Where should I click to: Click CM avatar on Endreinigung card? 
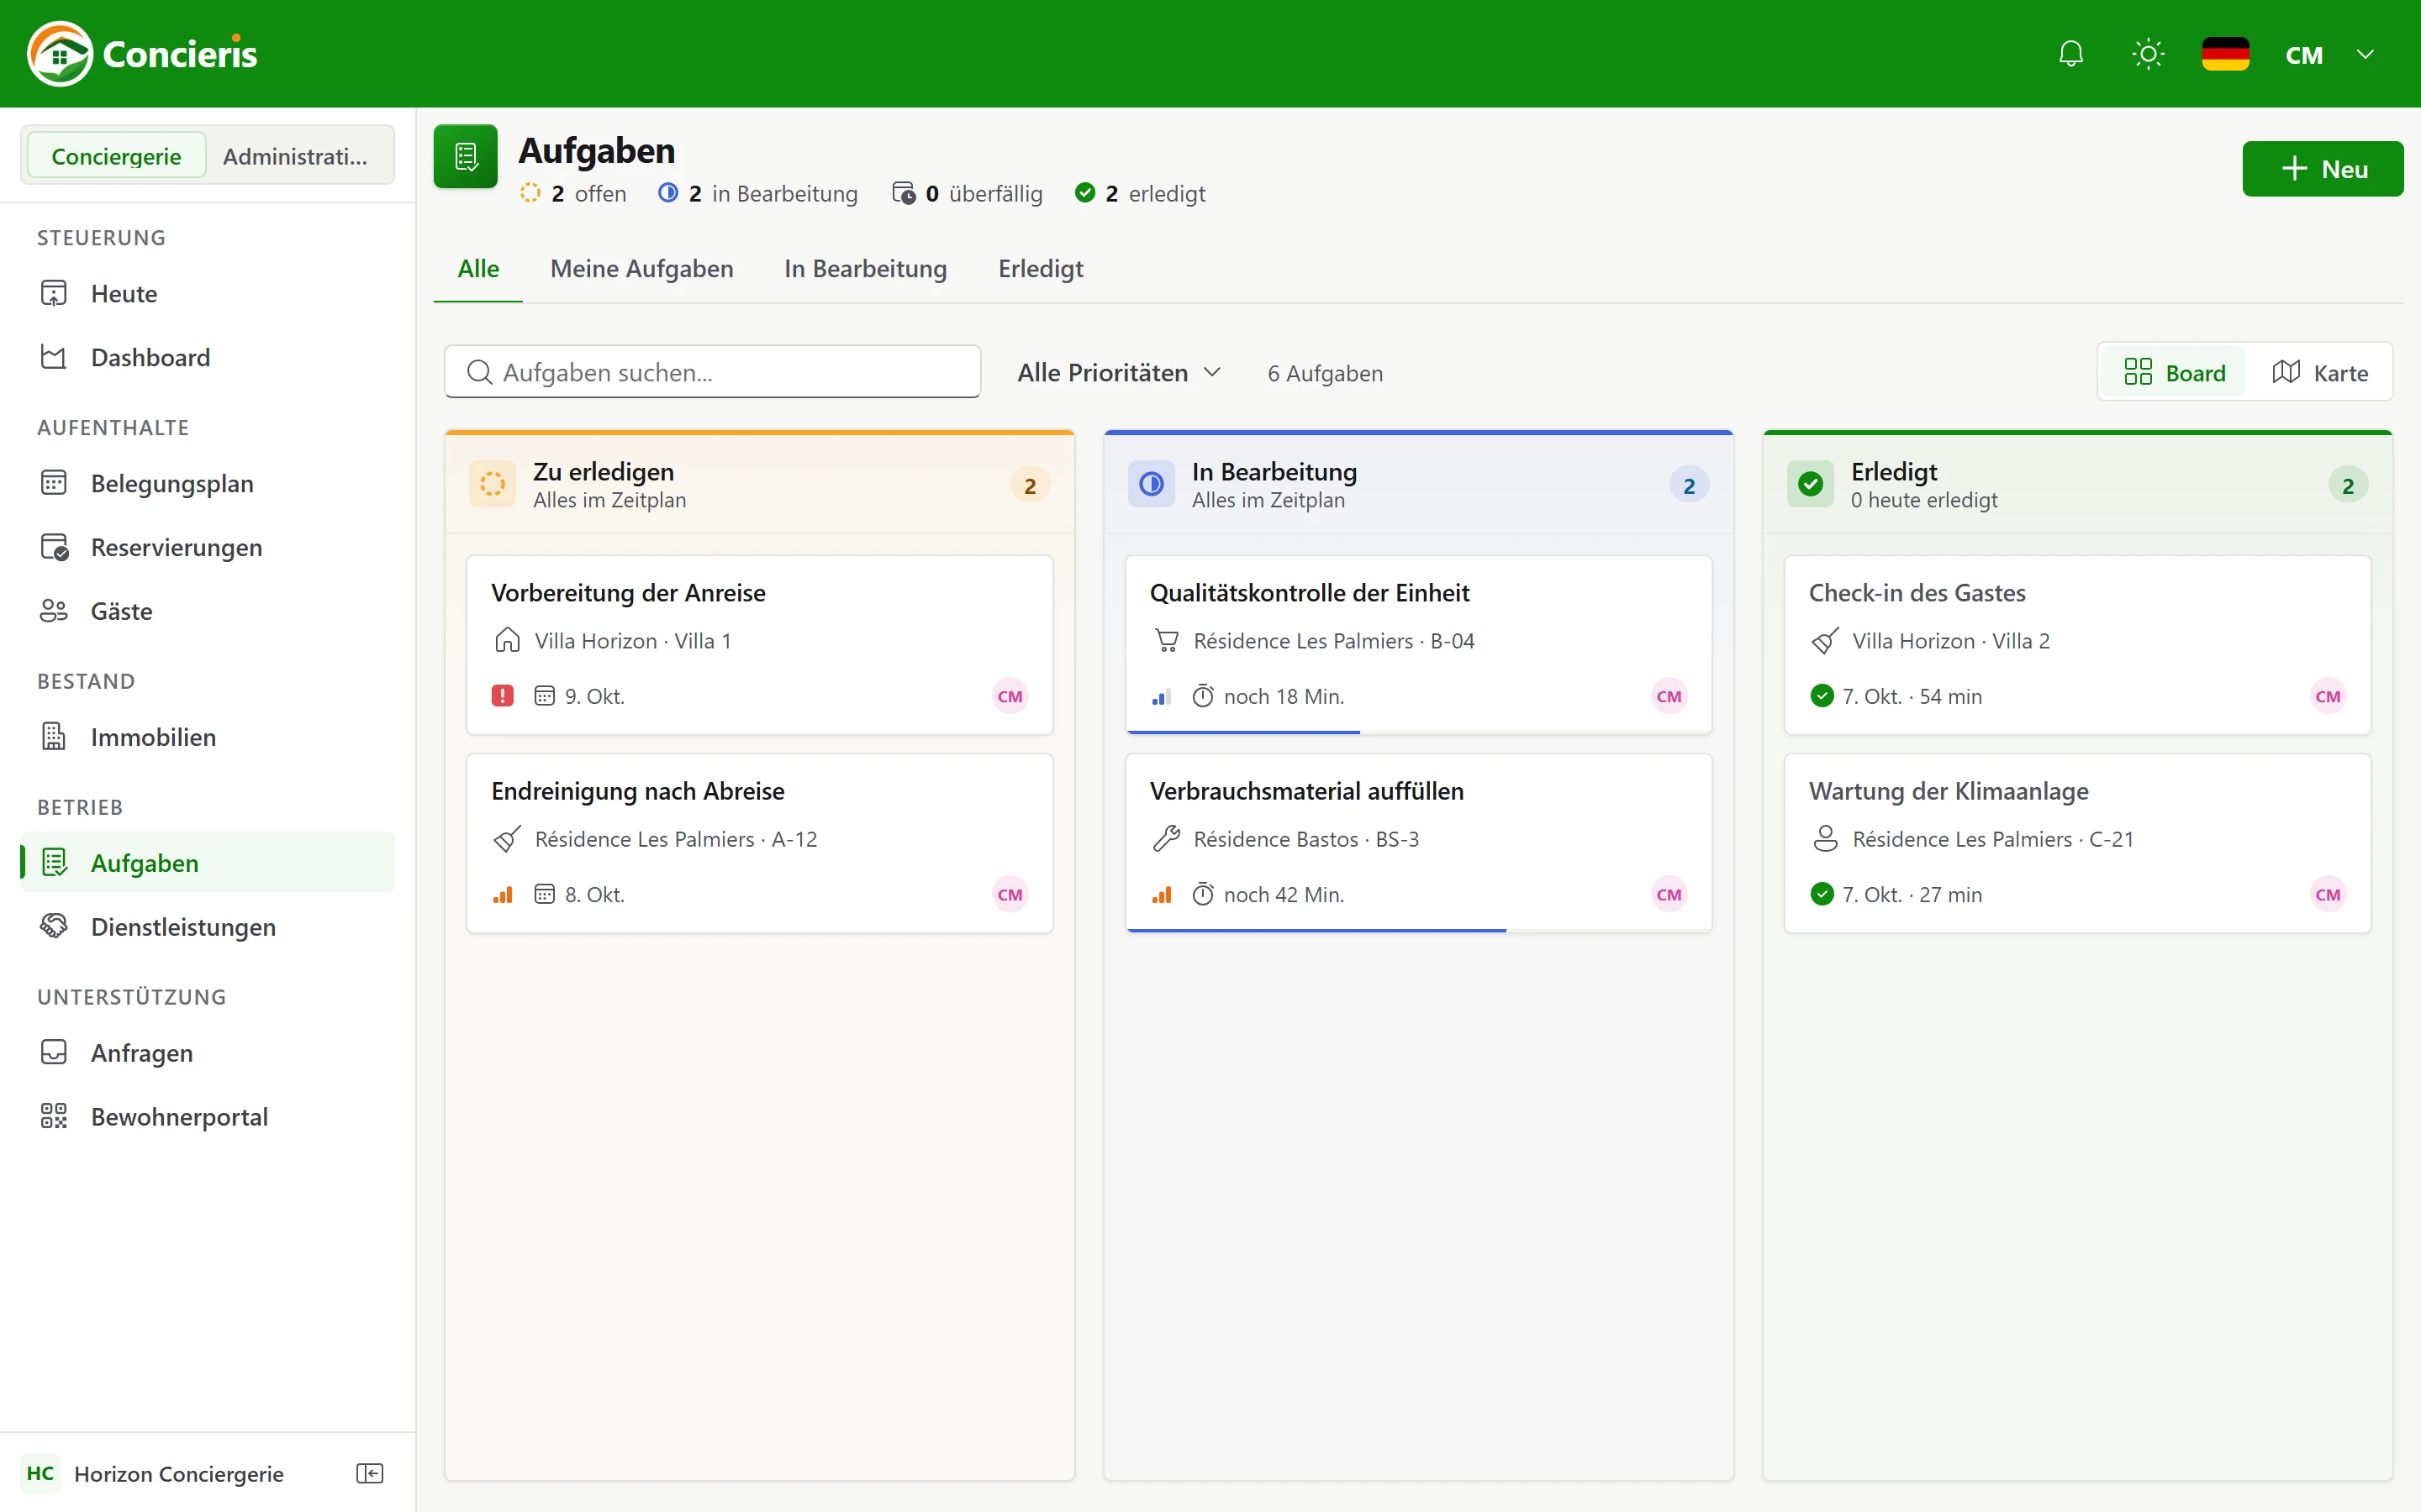[1010, 894]
